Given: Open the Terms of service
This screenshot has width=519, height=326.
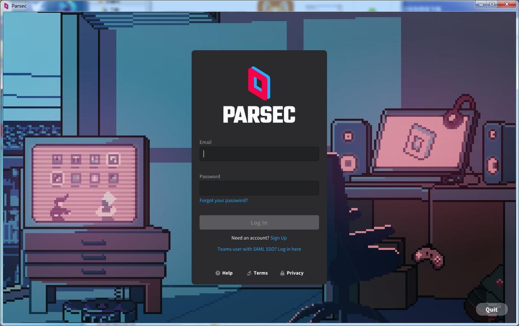Looking at the screenshot, I should [260, 273].
